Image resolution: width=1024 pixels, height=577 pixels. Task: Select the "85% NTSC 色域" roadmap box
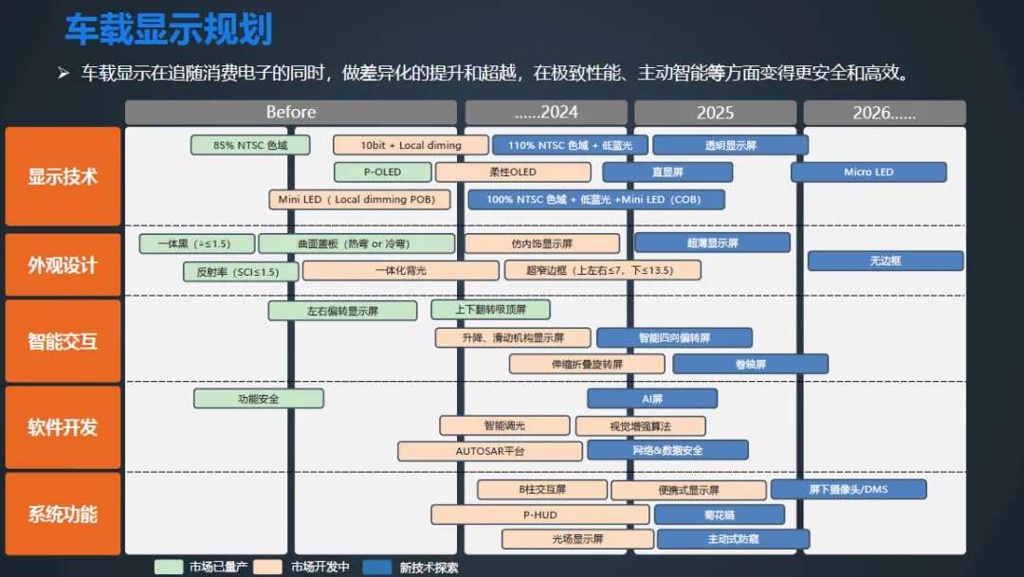249,144
